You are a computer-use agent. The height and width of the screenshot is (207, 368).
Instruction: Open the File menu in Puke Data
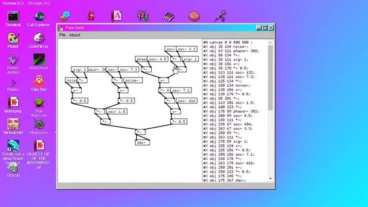[x=63, y=35]
